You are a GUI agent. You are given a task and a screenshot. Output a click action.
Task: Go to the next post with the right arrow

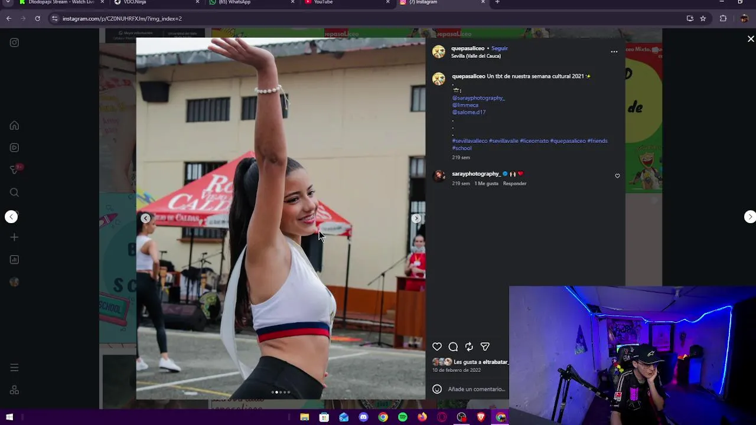click(x=750, y=217)
